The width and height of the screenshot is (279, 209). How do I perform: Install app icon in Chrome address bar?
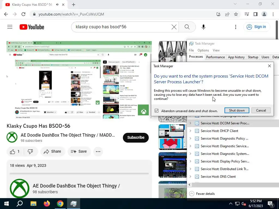click(219, 14)
